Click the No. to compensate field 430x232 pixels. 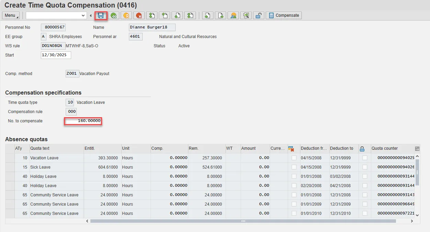(x=83, y=121)
